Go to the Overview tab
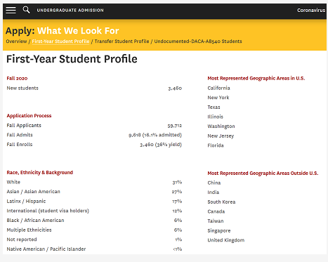Screen dimensions: 328x262 [16, 41]
